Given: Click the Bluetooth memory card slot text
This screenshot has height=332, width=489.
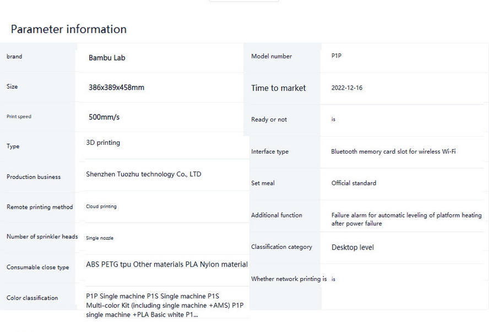Looking at the screenshot, I should [393, 151].
